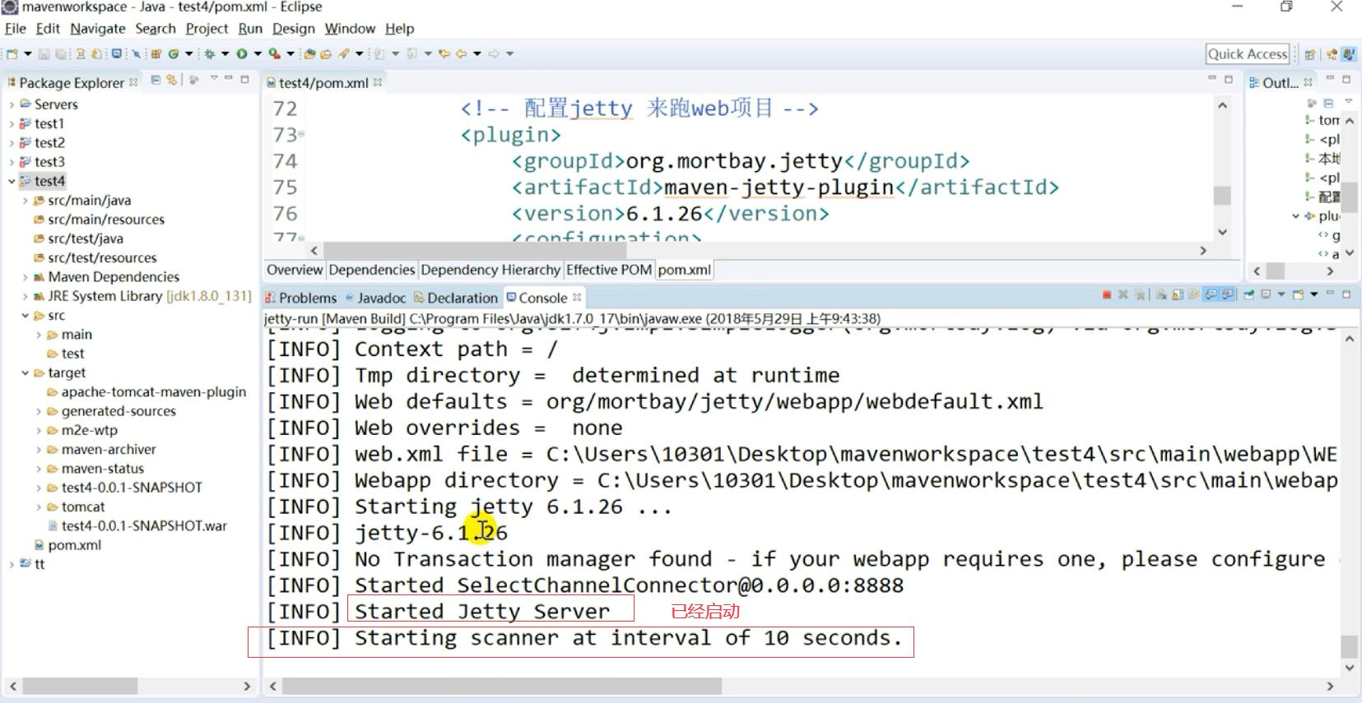The image size is (1362, 703).
Task: Switch to Effective POM tab
Action: (x=609, y=270)
